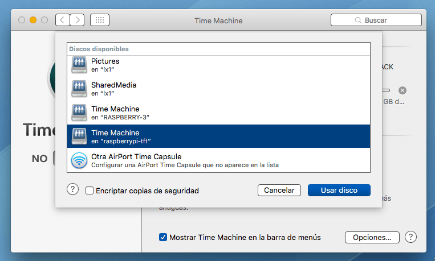Uncheck Mostrar Time Machine en la barra de menús
435x261 pixels.
tap(163, 237)
